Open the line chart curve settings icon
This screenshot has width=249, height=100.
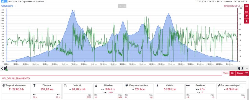(x=247, y=11)
